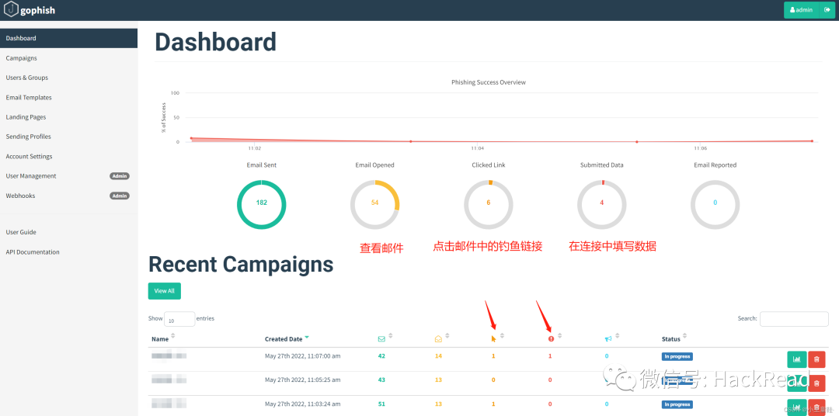Click the Email Sent 182 donut chart
The height and width of the screenshot is (416, 839).
(x=261, y=203)
